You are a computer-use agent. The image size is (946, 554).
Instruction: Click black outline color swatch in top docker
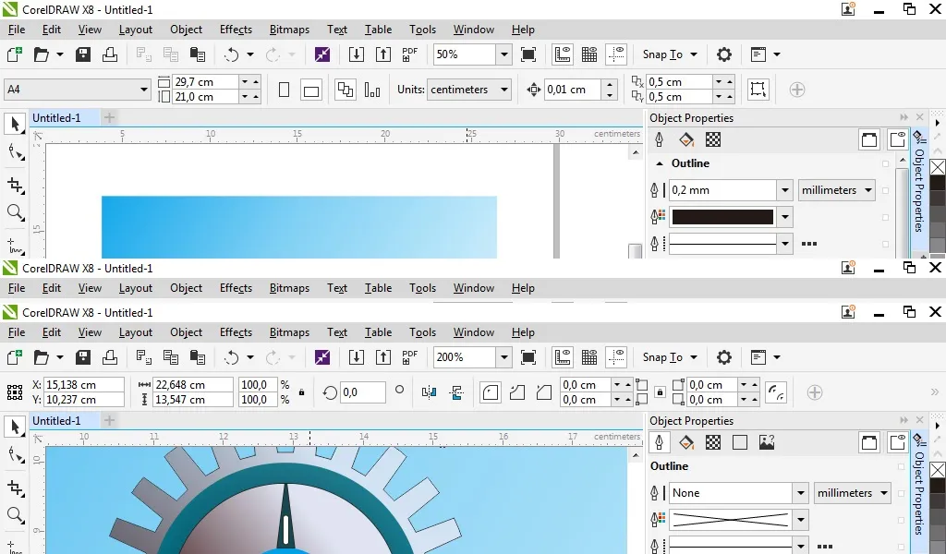(722, 217)
